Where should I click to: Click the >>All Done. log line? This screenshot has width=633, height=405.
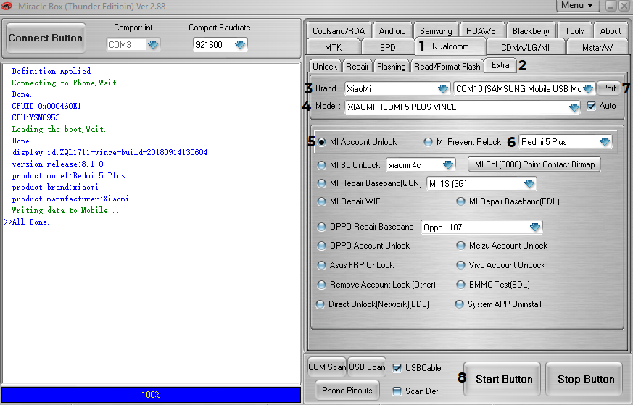[x=26, y=222]
